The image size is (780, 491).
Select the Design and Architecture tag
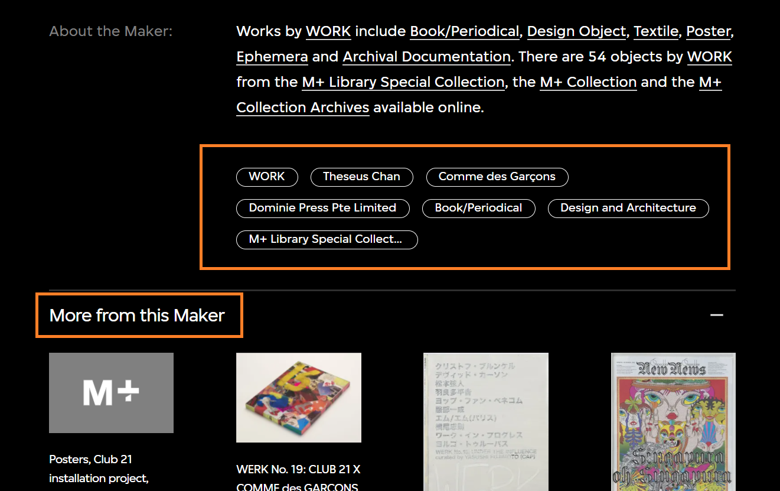pyautogui.click(x=628, y=208)
